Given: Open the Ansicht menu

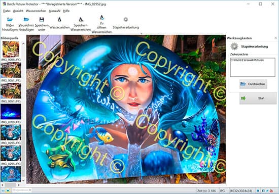Looking at the screenshot, I should [18, 11].
